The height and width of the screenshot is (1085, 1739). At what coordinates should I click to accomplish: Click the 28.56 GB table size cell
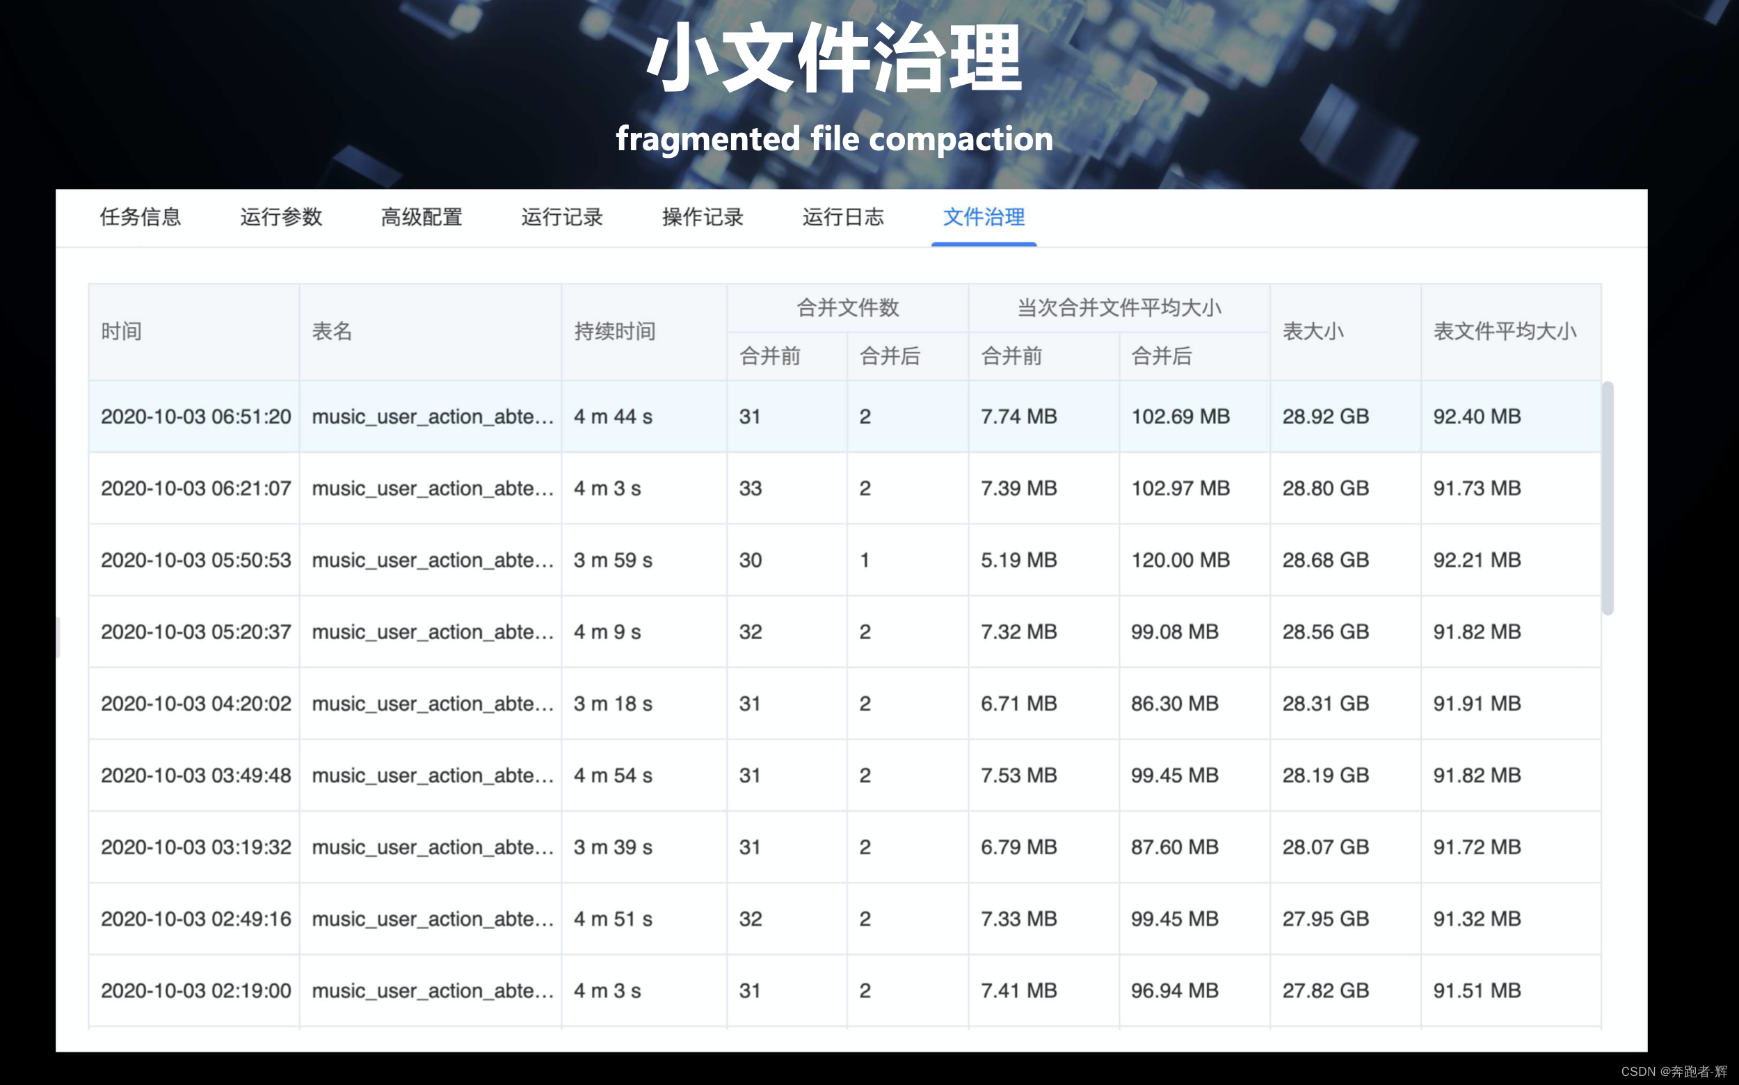tap(1325, 632)
